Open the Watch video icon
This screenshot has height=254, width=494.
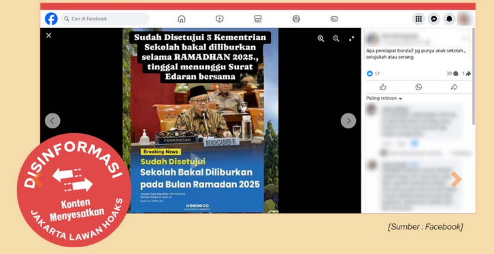(220, 19)
